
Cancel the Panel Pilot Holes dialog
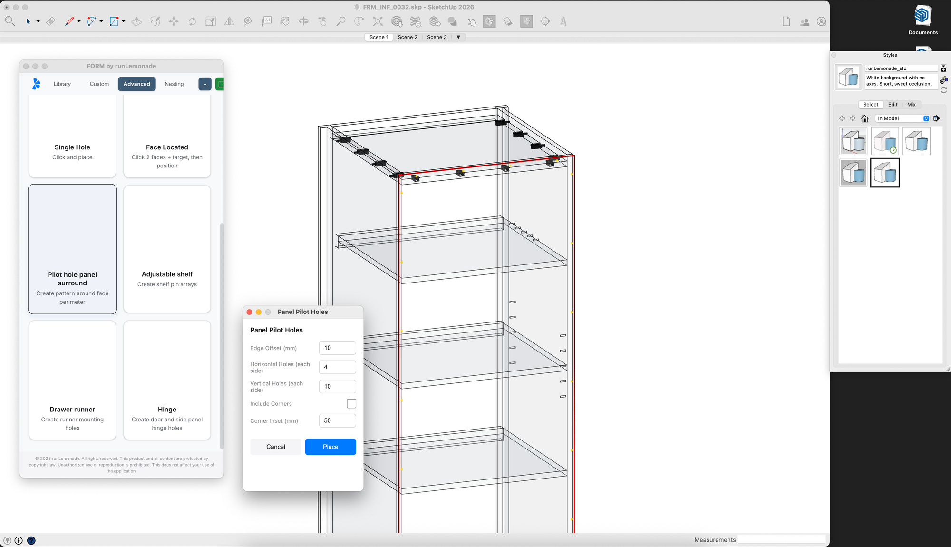276,447
